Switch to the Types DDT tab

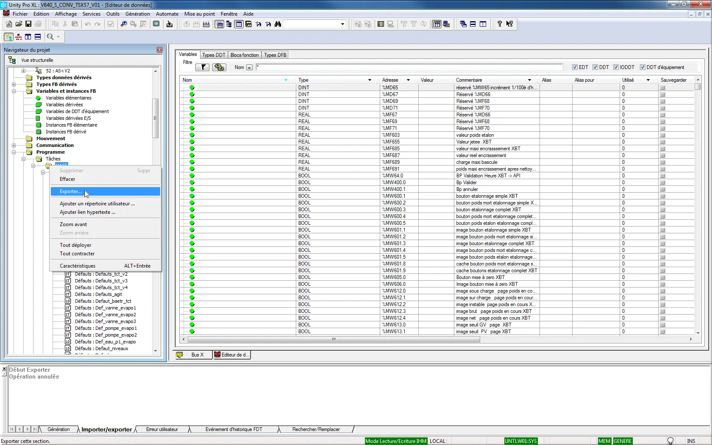tap(214, 55)
